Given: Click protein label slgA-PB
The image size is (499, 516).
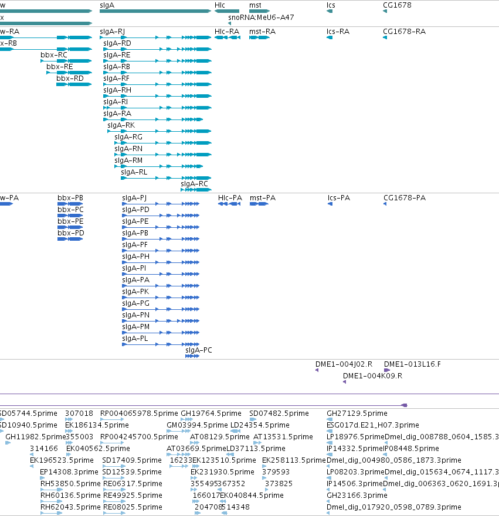Looking at the screenshot, I should click(x=135, y=233).
